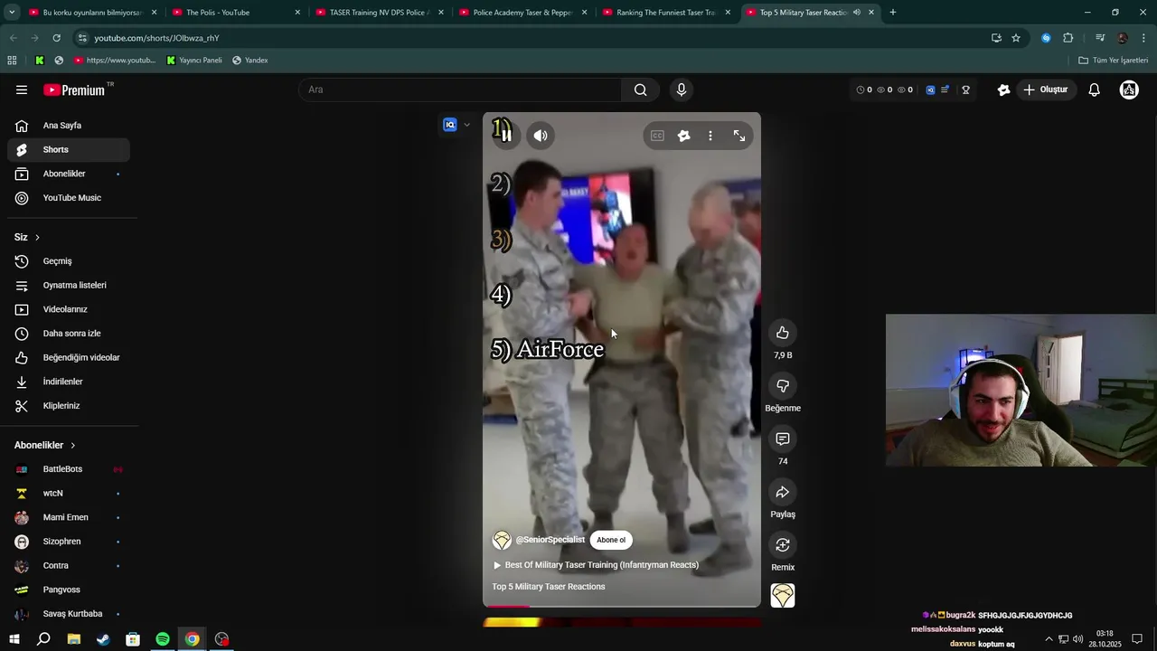Image resolution: width=1157 pixels, height=651 pixels.
Task: Expand the IQ dropdown beside the short
Action: [466, 125]
